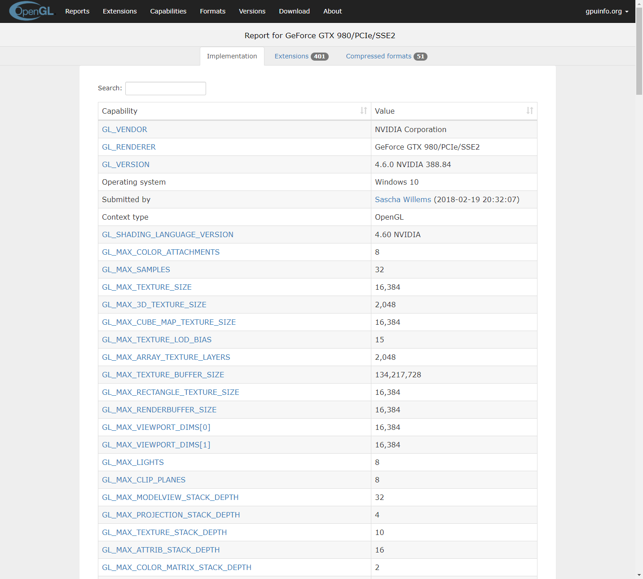Screen dimensions: 643x579
Task: Select the '4.60 NVIDIA' value cell
Action: coord(454,234)
